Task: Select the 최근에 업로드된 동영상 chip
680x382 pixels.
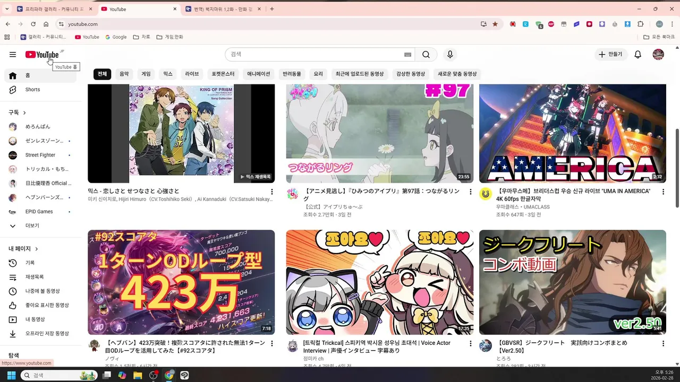Action: (359, 74)
